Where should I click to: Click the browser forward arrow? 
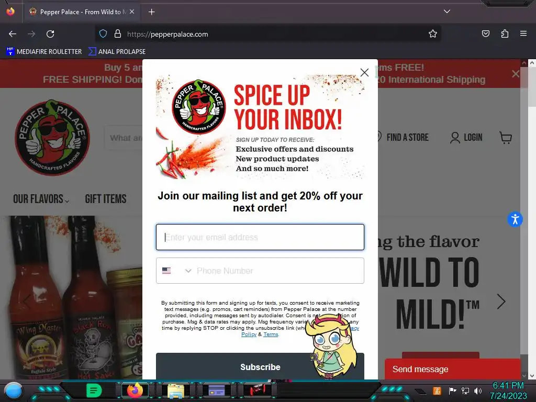click(x=31, y=34)
